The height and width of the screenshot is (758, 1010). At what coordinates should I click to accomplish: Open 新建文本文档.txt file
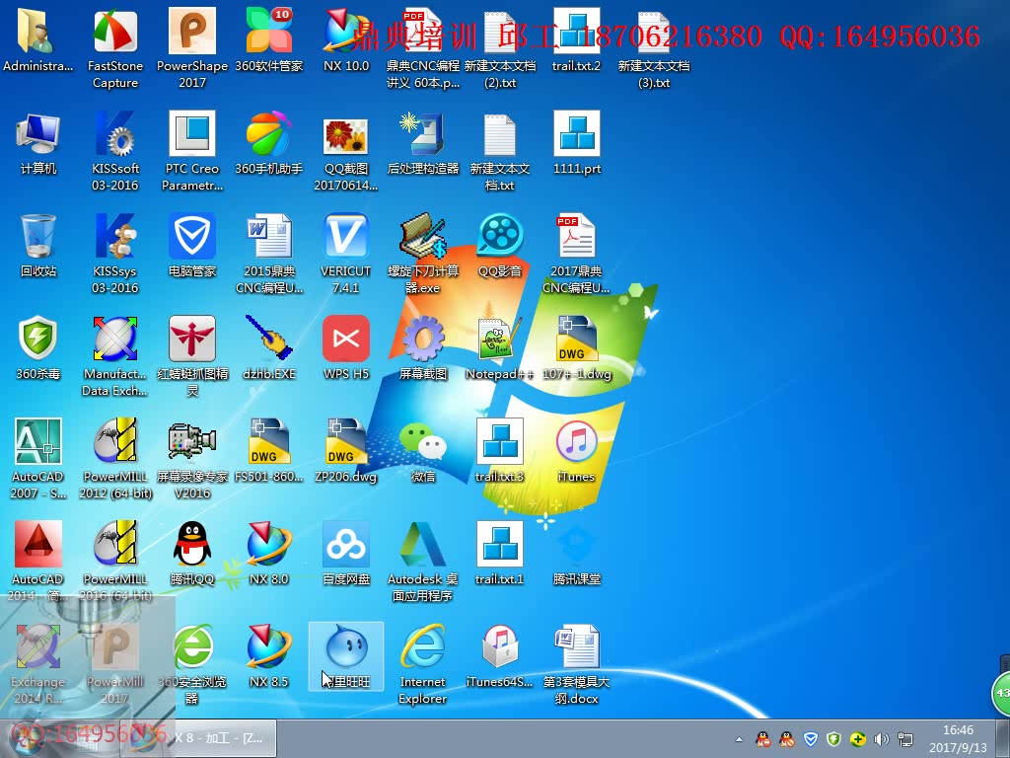(x=500, y=151)
